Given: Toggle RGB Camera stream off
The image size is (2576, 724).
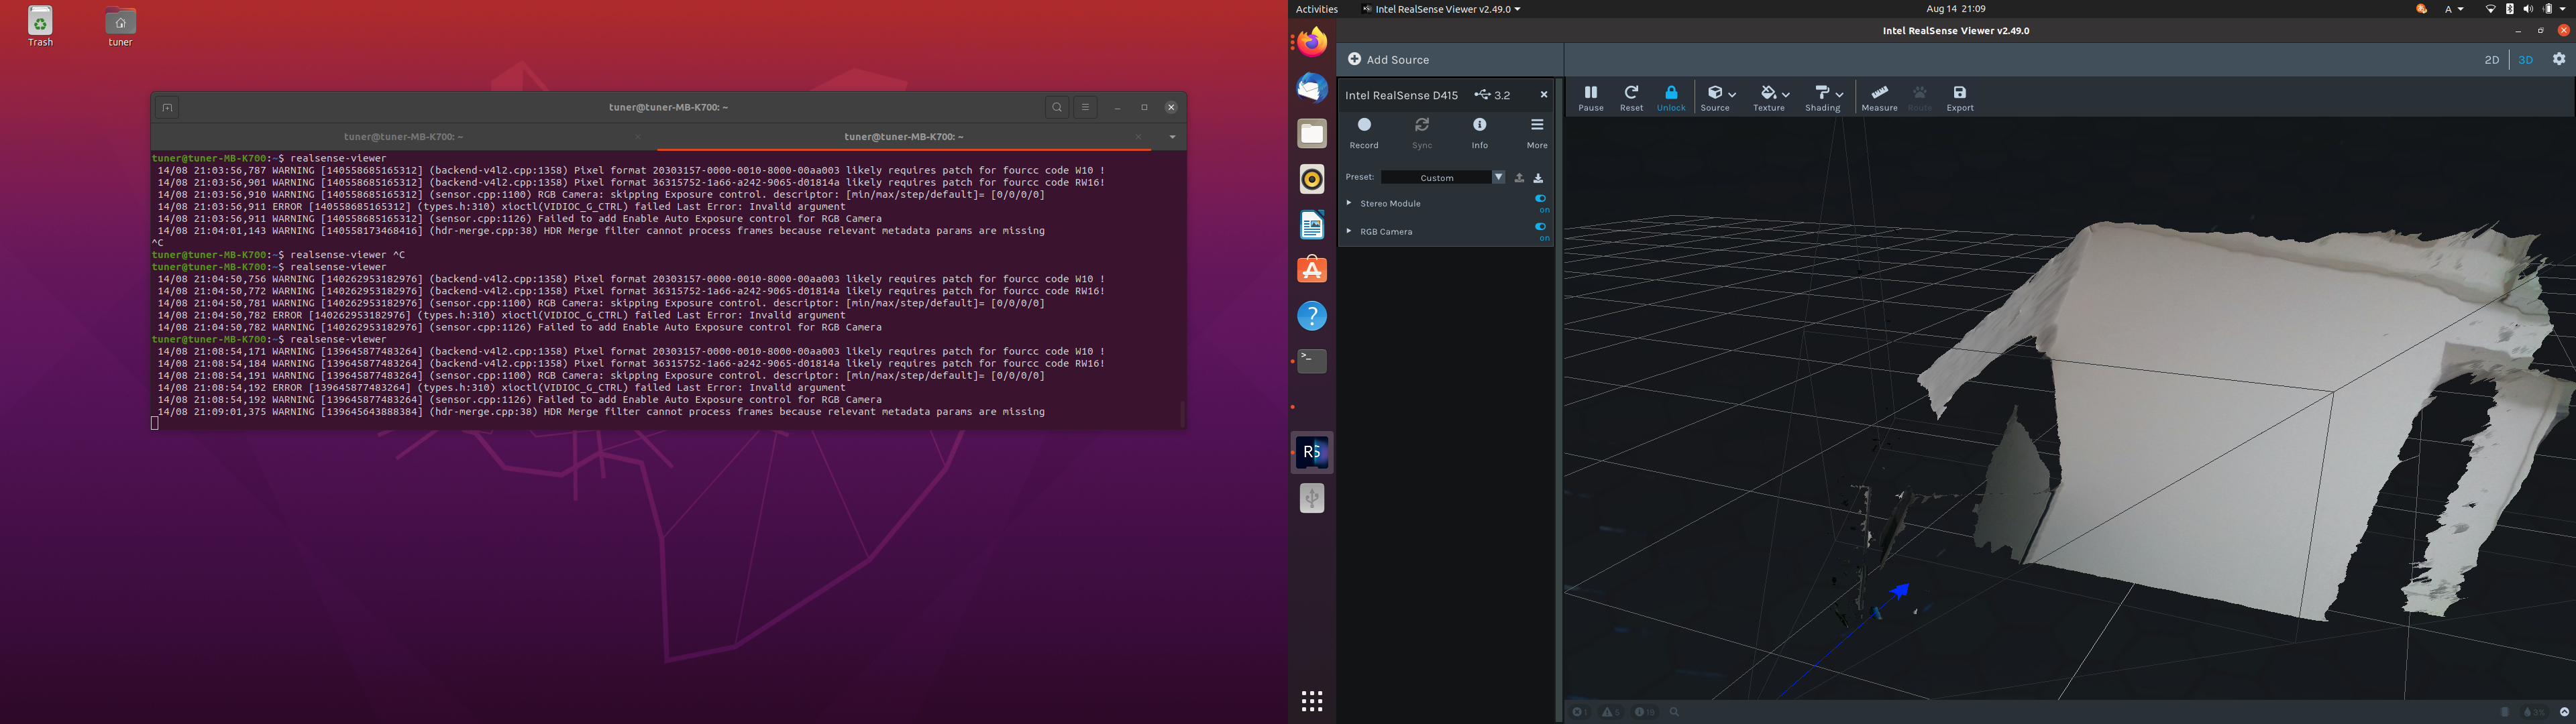Looking at the screenshot, I should point(1540,227).
